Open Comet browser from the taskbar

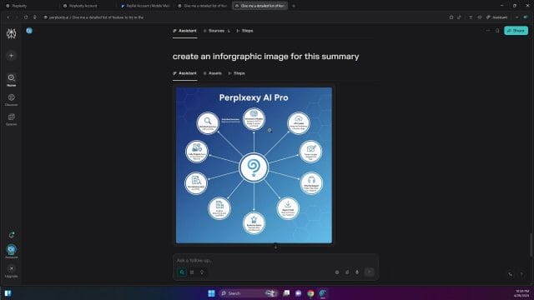click(x=323, y=293)
